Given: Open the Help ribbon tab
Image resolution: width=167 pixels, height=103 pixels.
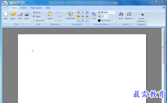Looking at the screenshot, I should coord(48,8).
